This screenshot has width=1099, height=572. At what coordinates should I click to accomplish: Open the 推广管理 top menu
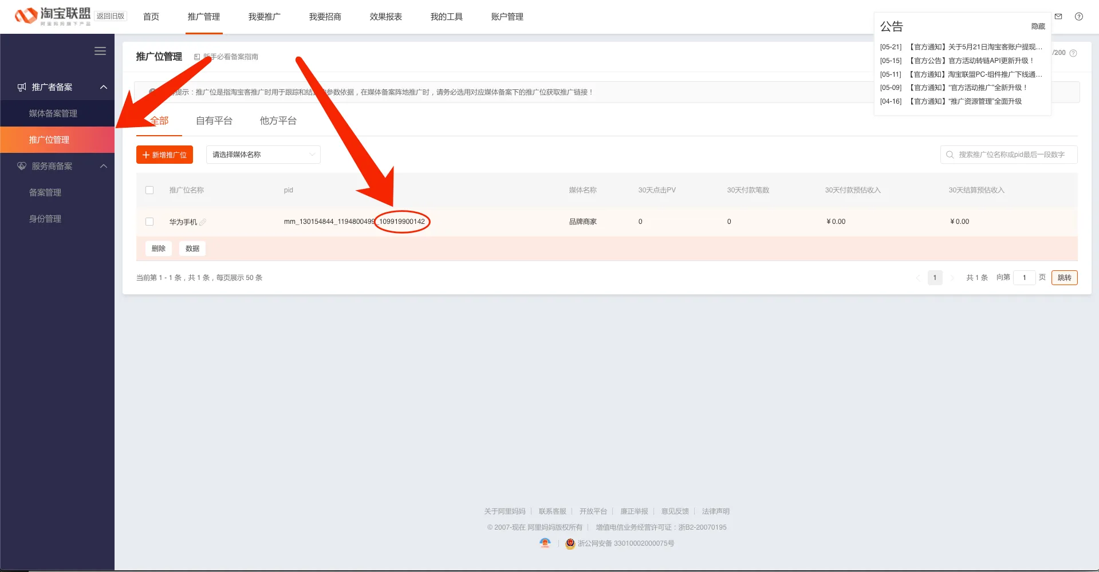click(x=204, y=17)
